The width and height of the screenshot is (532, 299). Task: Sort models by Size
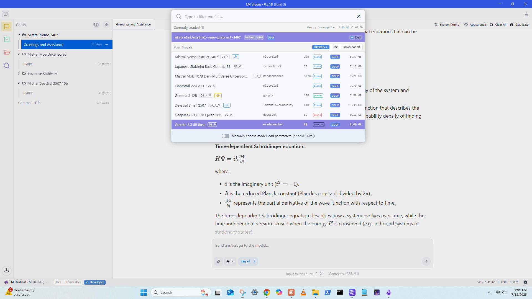335,47
